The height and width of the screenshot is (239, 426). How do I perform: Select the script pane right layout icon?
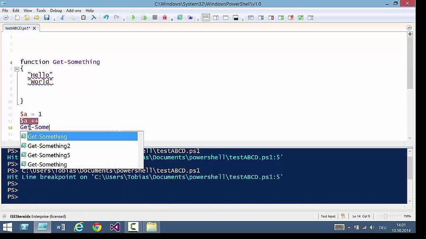point(215,17)
